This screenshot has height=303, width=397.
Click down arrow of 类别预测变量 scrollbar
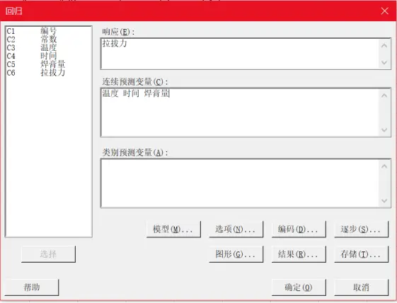pos(384,201)
